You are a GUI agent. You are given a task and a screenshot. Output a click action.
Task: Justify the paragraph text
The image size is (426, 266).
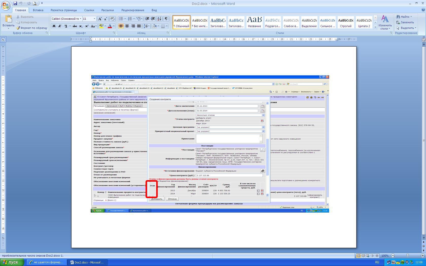tap(139, 26)
